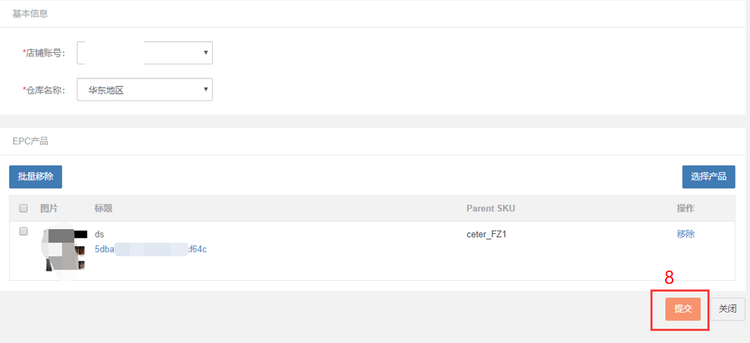Click the 移除 link for ceter_FZ1
This screenshot has height=343, width=750.
click(x=686, y=234)
